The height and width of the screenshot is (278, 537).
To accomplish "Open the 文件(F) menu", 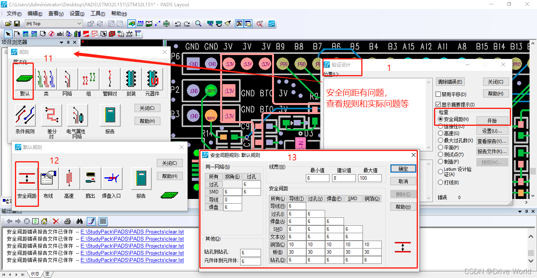I will click(x=14, y=13).
